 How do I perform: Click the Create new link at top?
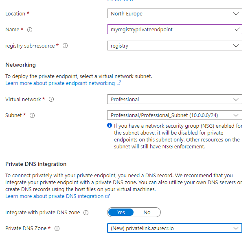pos(120,1)
